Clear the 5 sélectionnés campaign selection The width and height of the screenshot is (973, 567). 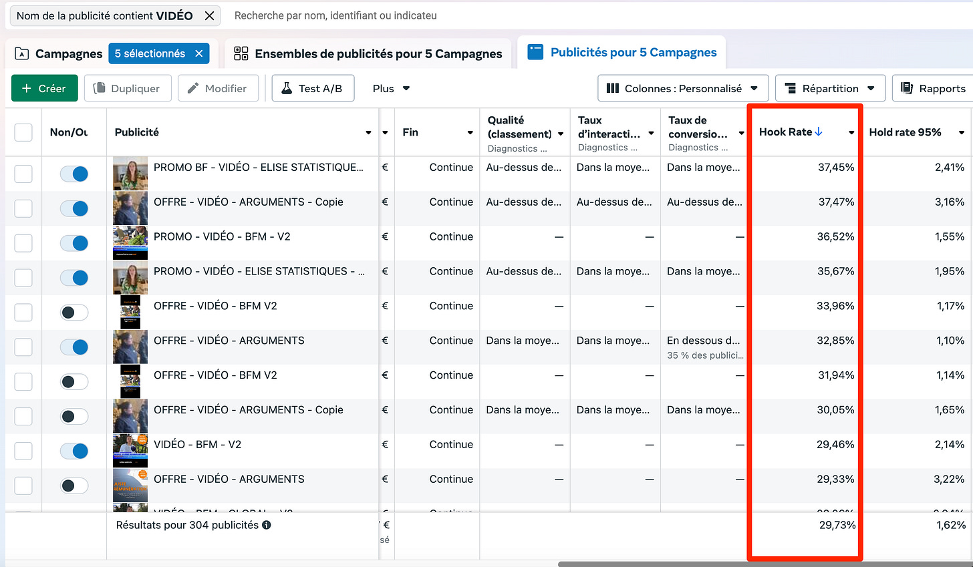[198, 53]
